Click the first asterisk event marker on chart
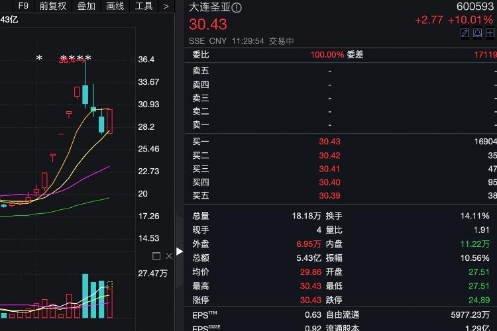Viewport: 497px width, 331px height. point(39,58)
